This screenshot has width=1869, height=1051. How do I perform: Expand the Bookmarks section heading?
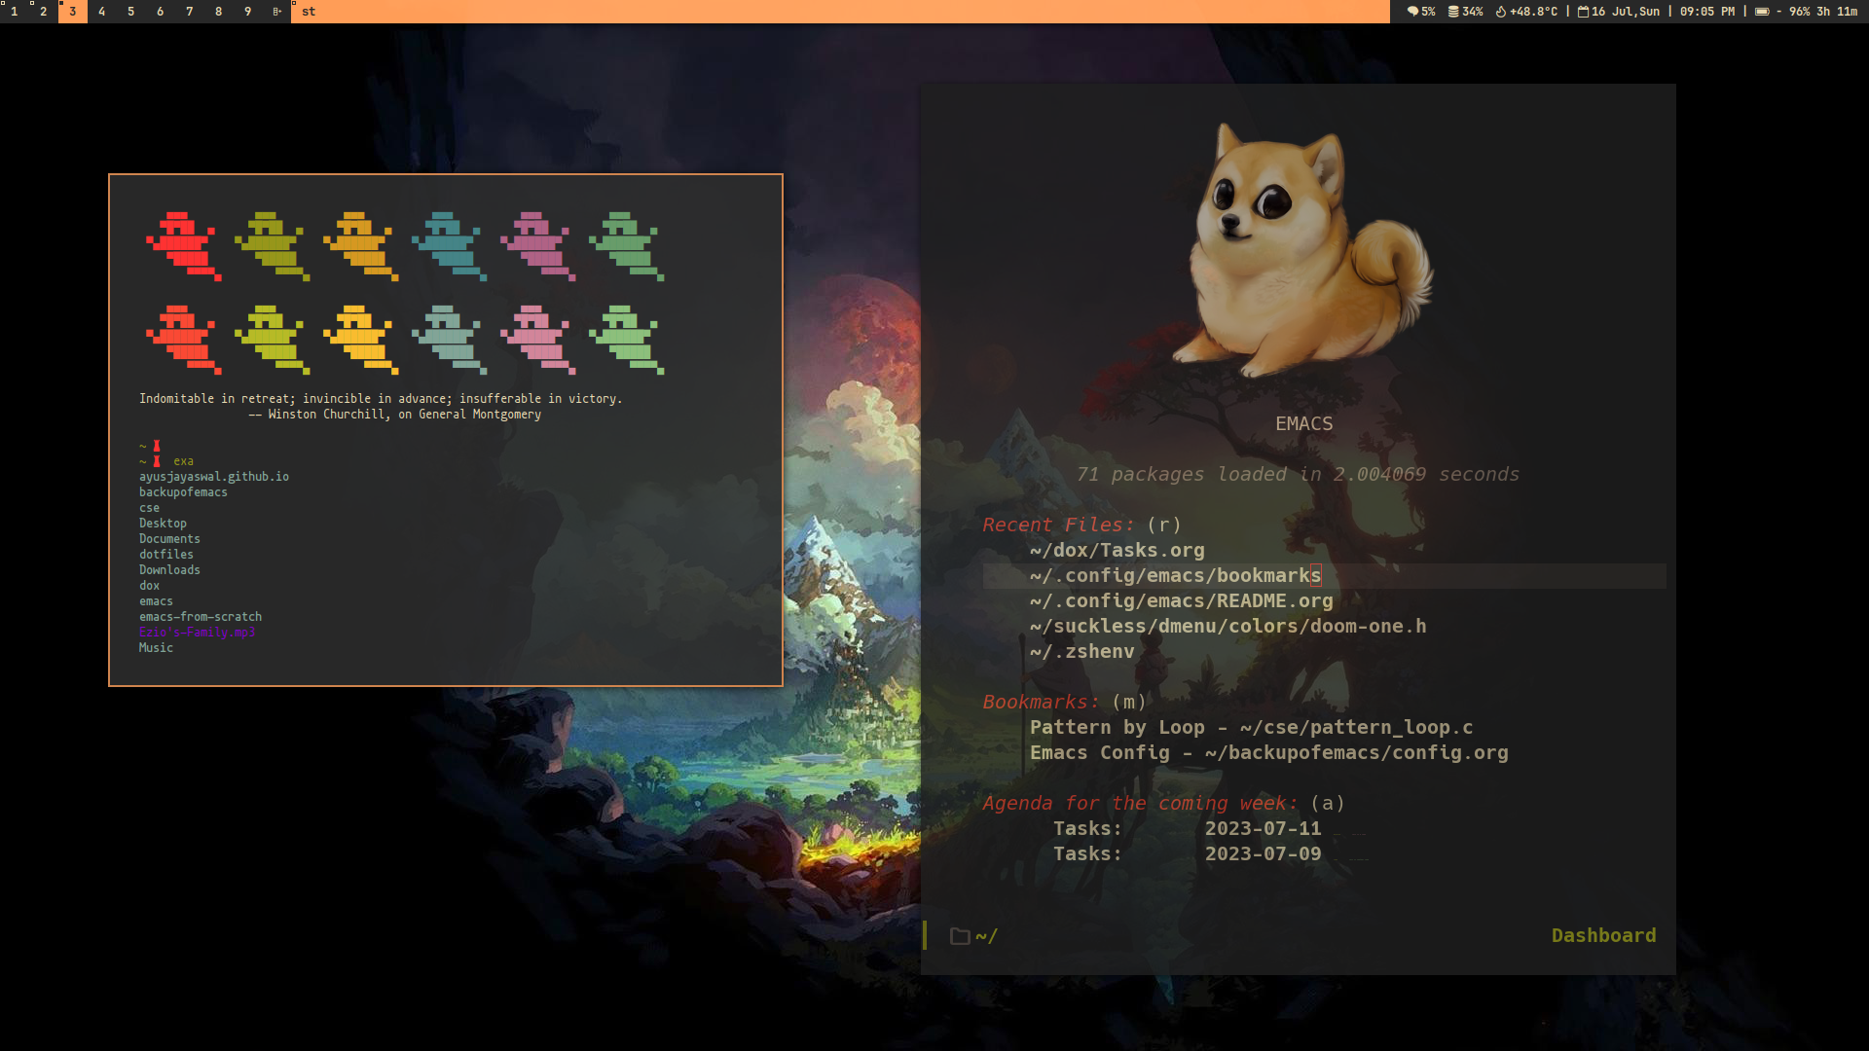click(1040, 703)
